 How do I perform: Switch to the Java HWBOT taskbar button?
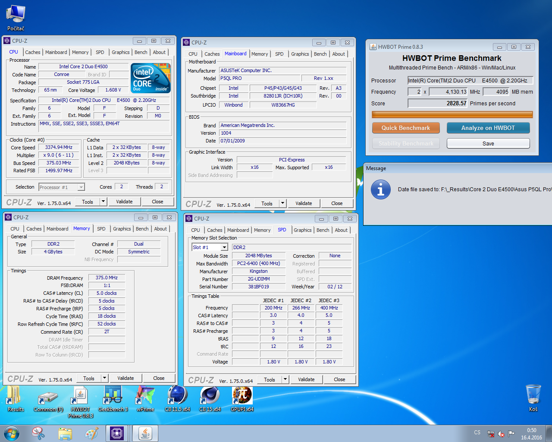(x=145, y=433)
